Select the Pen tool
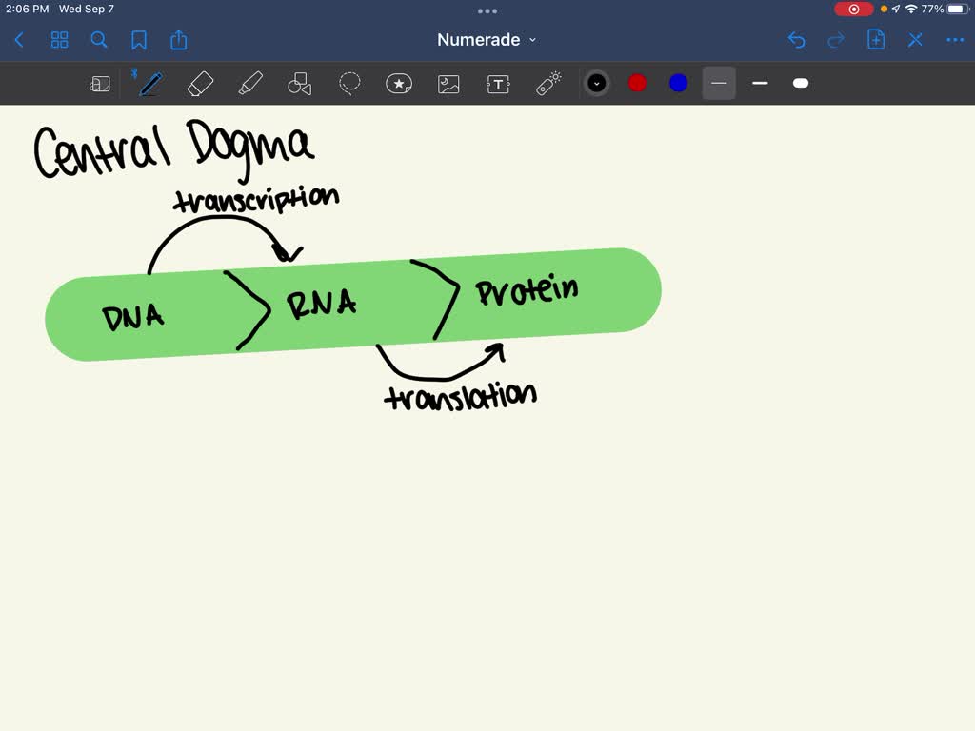This screenshot has height=731, width=975. pos(149,83)
